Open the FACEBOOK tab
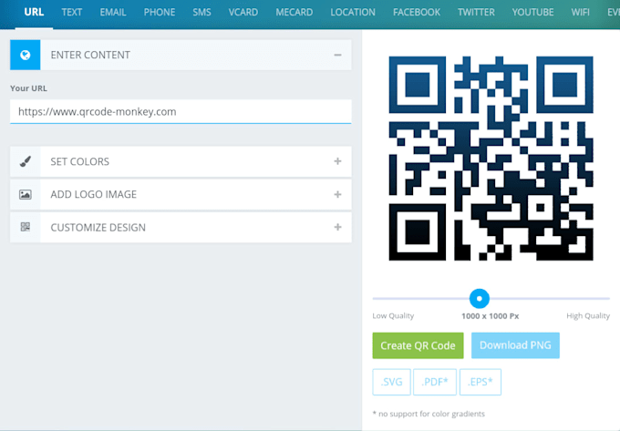 coord(417,12)
